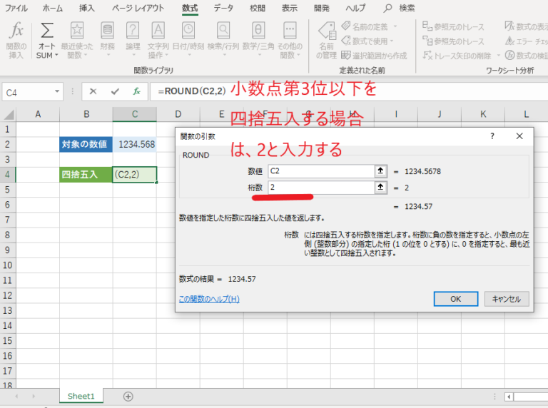548x408 pixels.
Task: Click the small fx button beside the formula bar
Action: pyautogui.click(x=136, y=91)
